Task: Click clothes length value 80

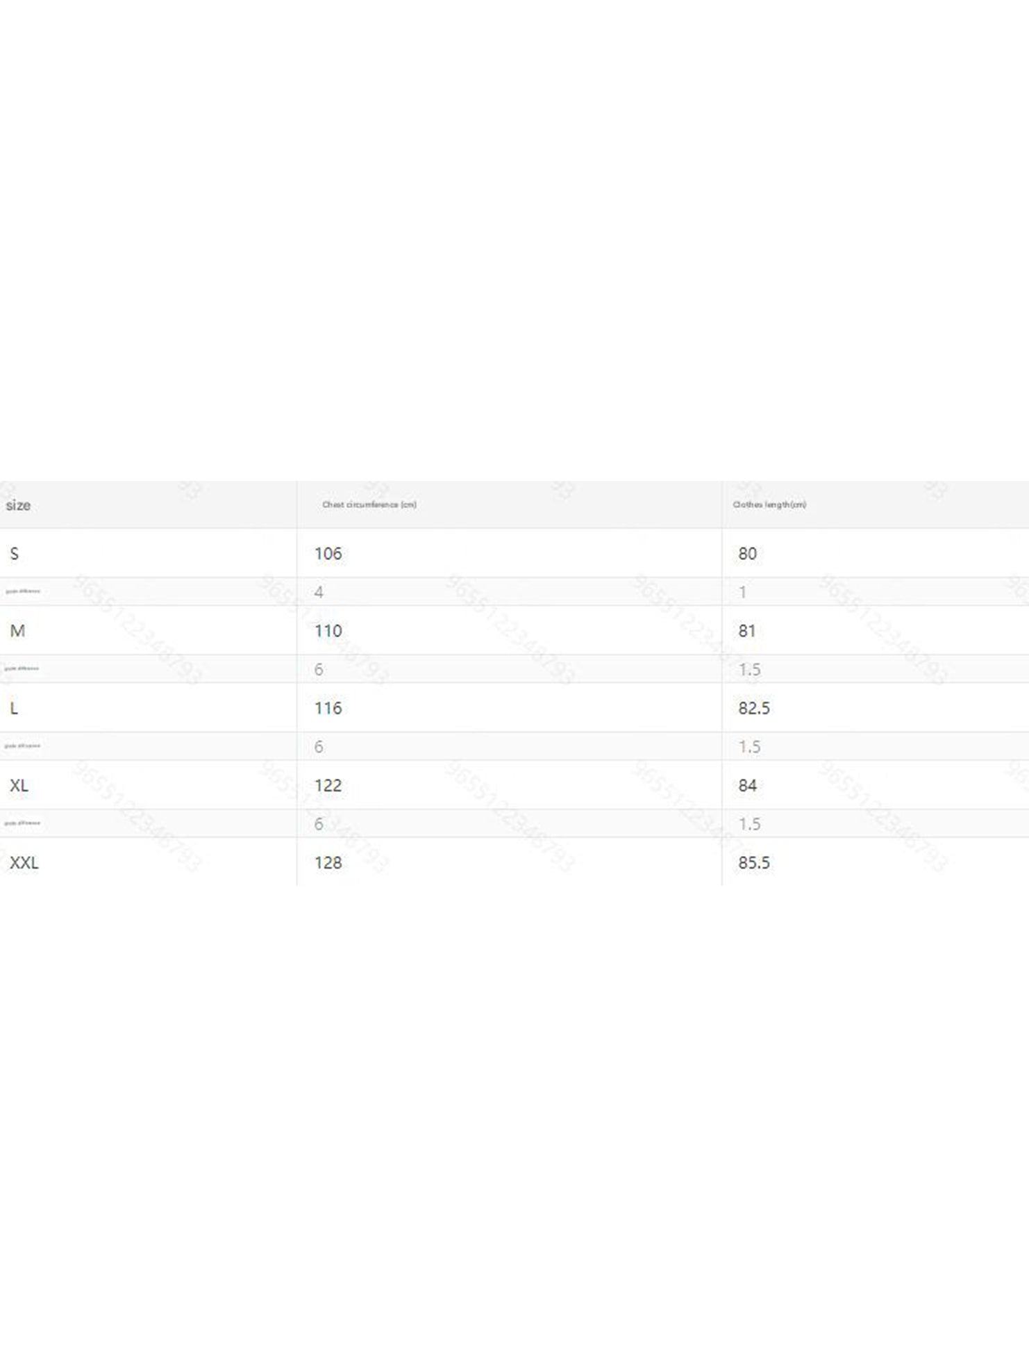Action: click(x=747, y=554)
